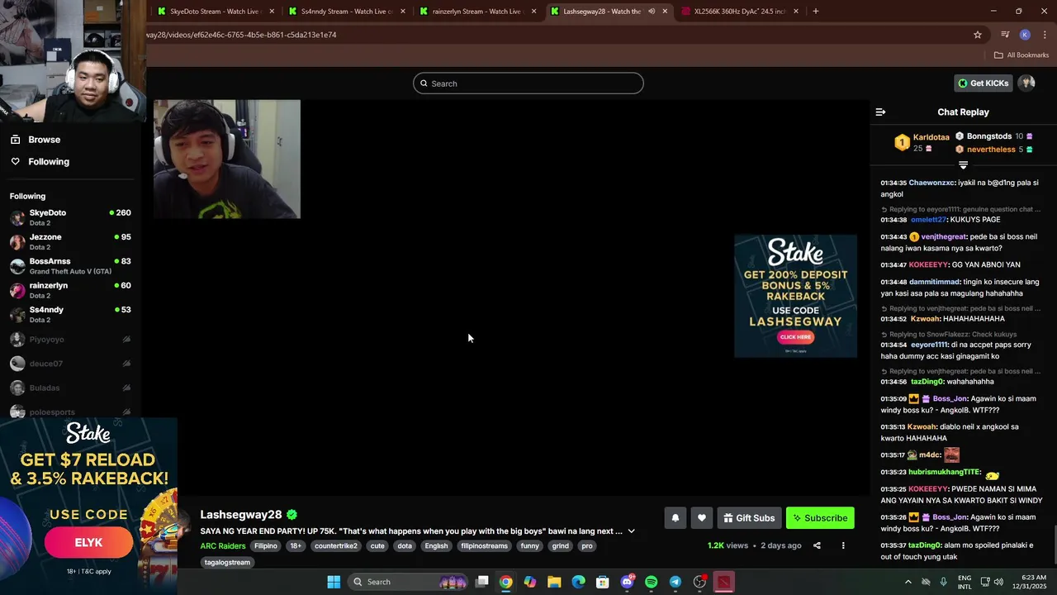Image resolution: width=1057 pixels, height=595 pixels.
Task: Open Microsoft Edge from the taskbar
Action: pos(578,582)
